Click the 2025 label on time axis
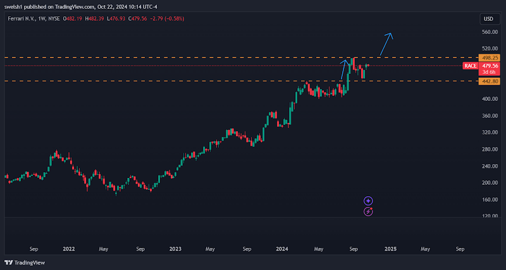This screenshot has width=506, height=270. coord(390,249)
